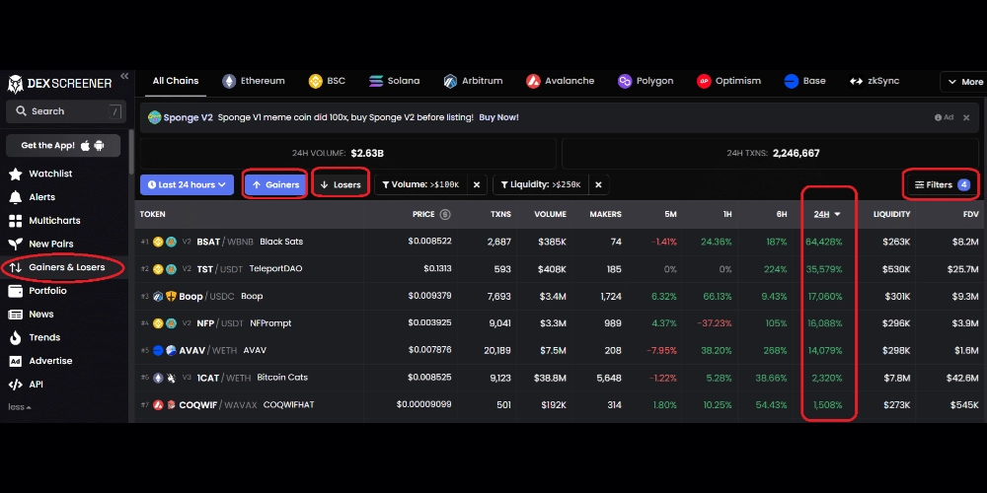Edit the Volume >$100K filter chip
987x493 pixels.
click(421, 185)
